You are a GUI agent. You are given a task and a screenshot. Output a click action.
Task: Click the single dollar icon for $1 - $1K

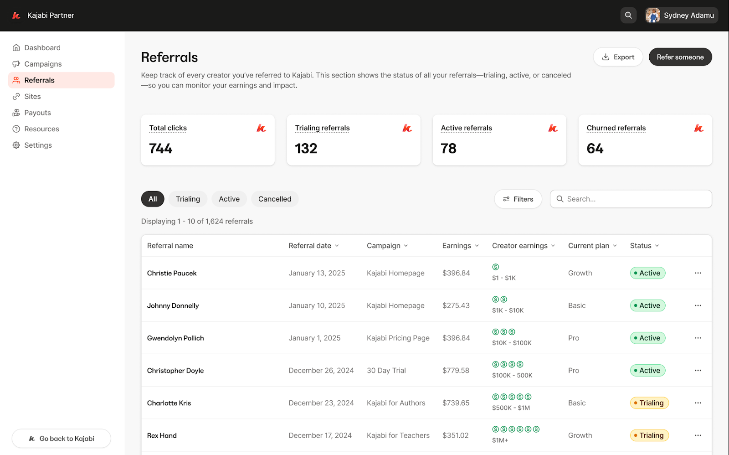pos(496,267)
